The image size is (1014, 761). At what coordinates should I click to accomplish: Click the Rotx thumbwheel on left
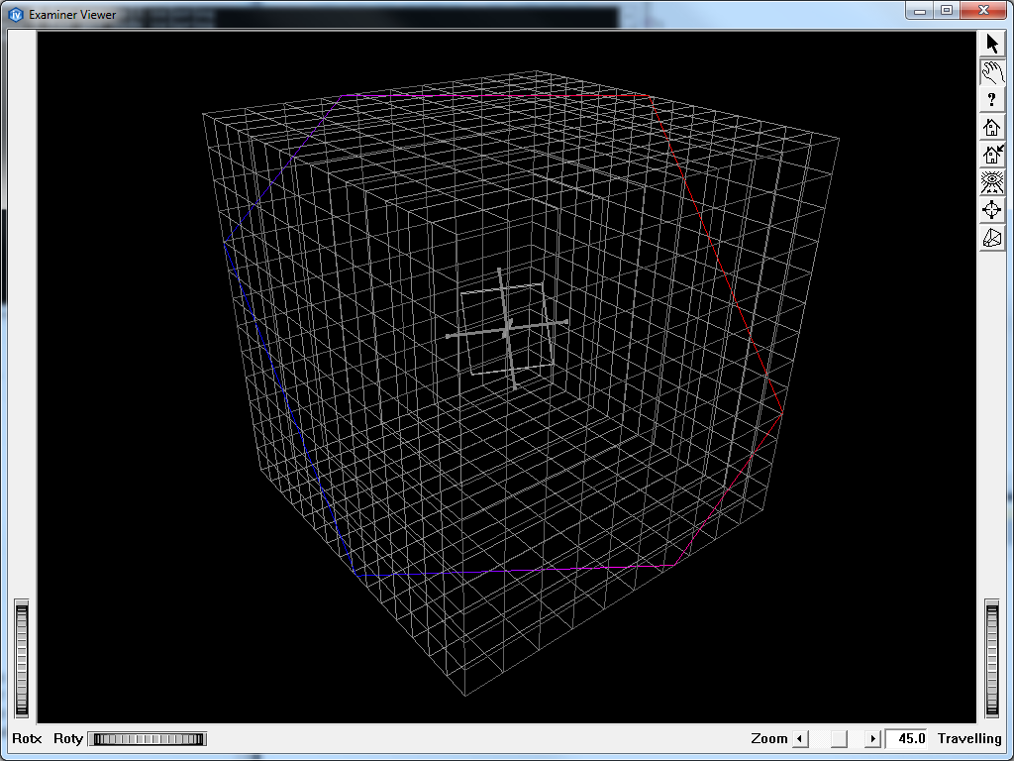(x=22, y=659)
